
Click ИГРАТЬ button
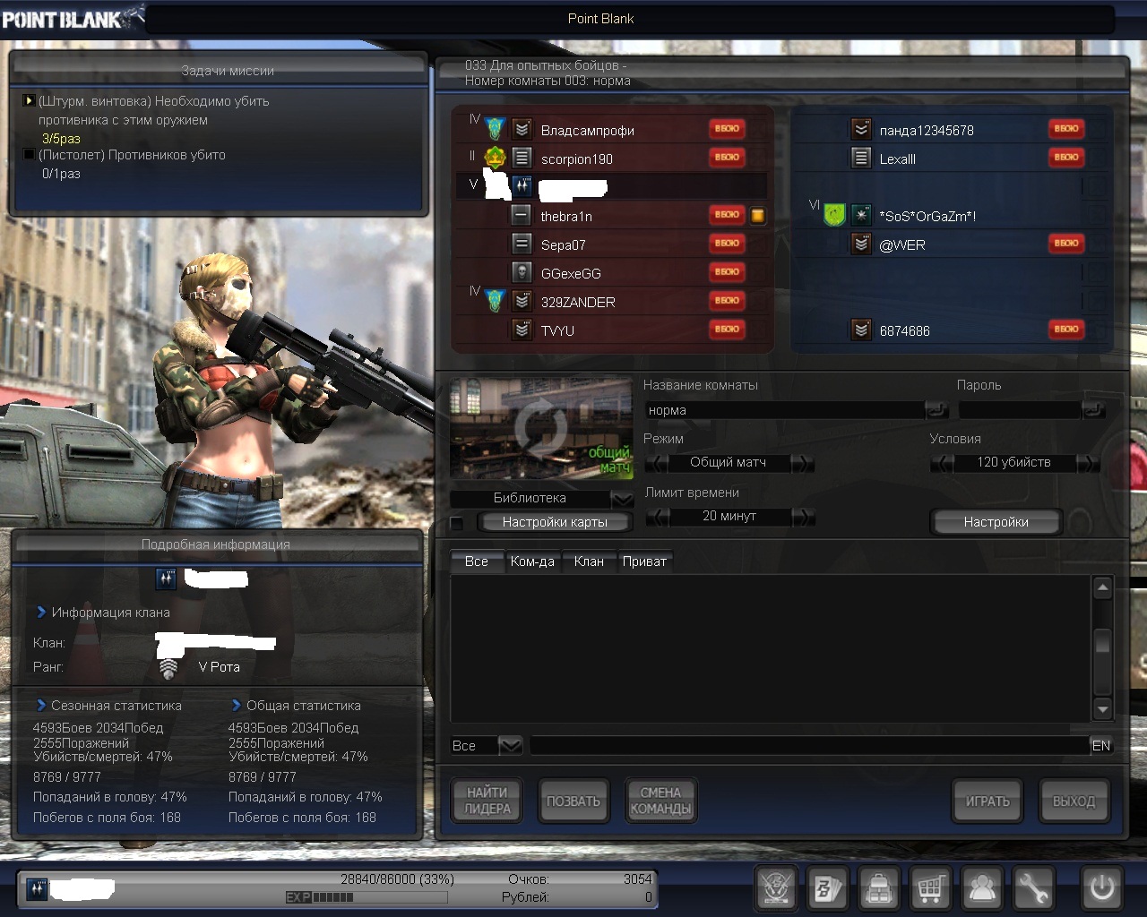(x=987, y=801)
